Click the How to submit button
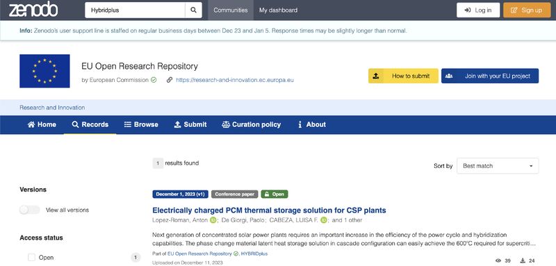 pos(403,76)
